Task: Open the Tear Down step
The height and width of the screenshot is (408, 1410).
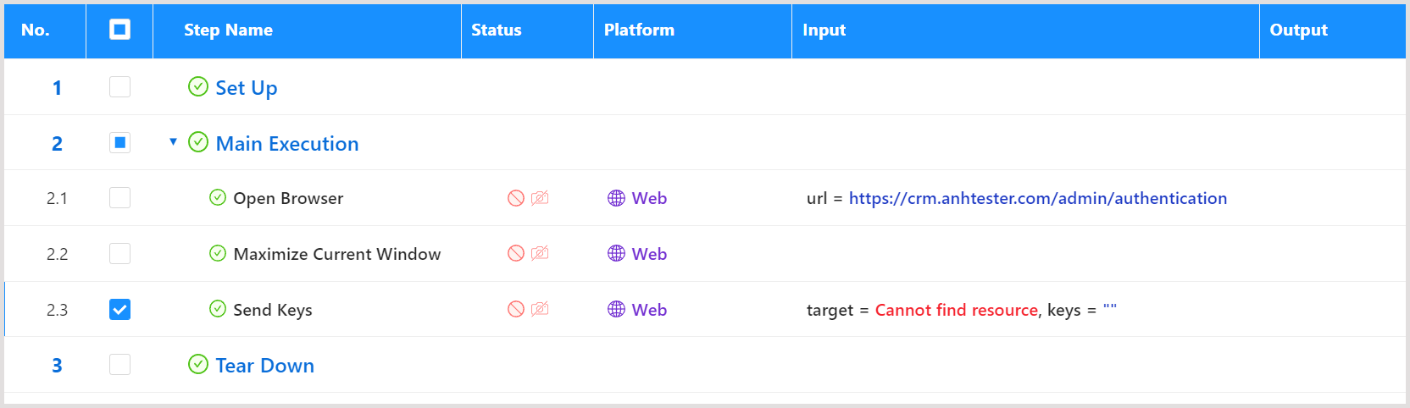Action: click(265, 366)
